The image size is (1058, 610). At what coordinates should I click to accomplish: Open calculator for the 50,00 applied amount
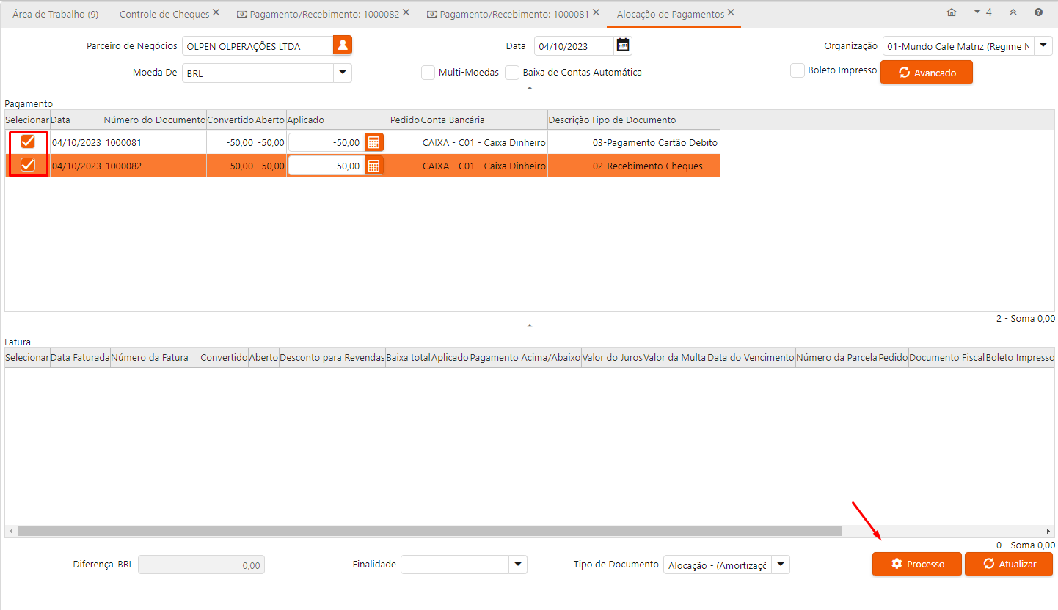(x=373, y=166)
